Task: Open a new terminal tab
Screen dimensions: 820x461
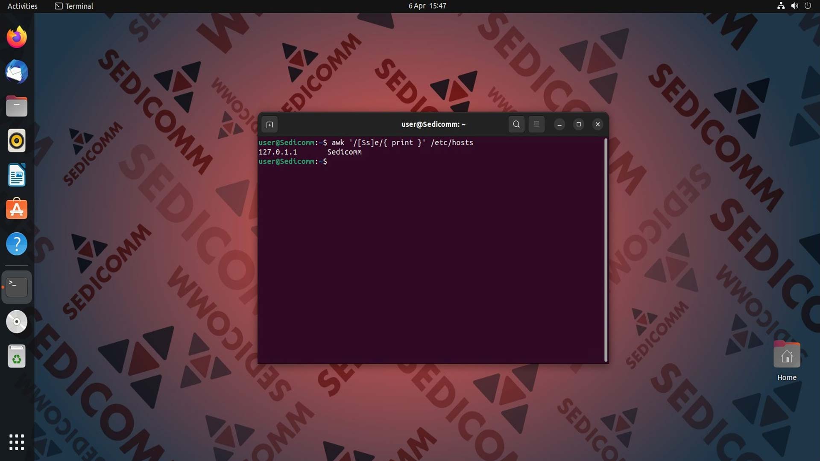Action: click(269, 124)
